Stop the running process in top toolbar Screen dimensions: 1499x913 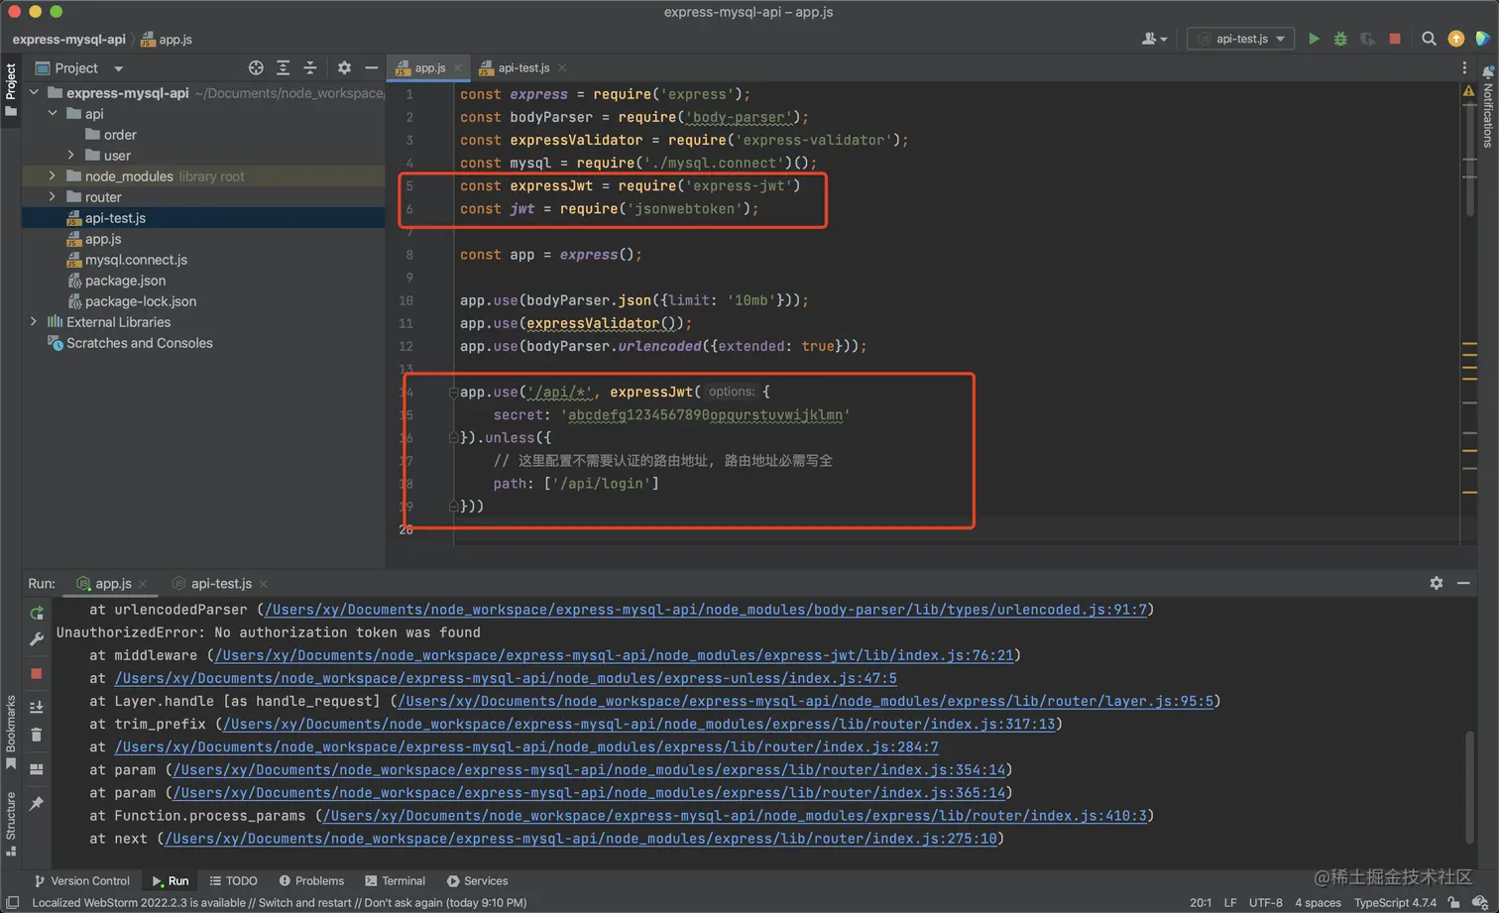(1395, 39)
